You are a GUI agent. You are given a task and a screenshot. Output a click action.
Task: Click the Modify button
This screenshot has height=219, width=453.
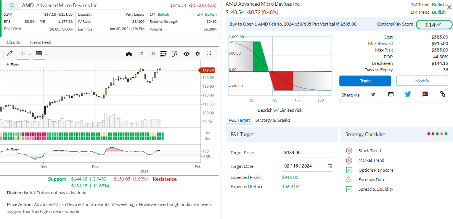[x=422, y=81]
